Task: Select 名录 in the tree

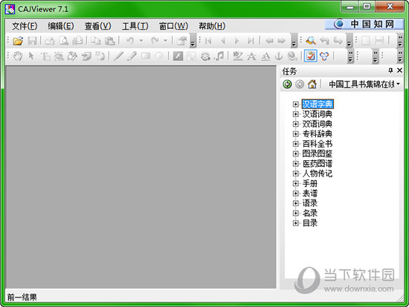Action: [310, 213]
